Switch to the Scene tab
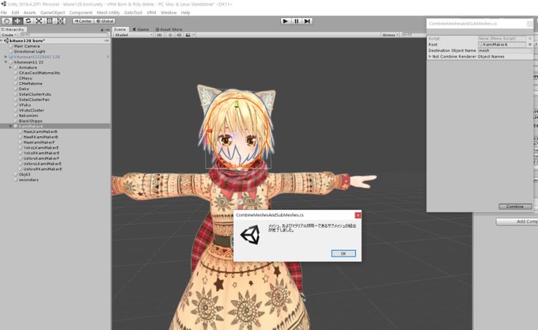The height and width of the screenshot is (330, 538). point(120,29)
